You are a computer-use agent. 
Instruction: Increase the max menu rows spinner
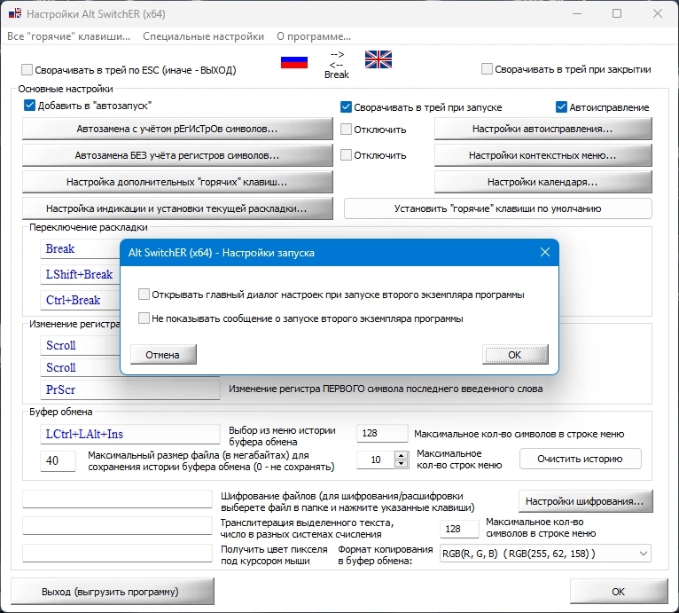(402, 456)
